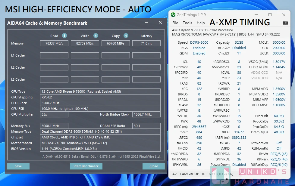Click the empty L1 Cache Read field
295x186 pixels.
(54, 55)
